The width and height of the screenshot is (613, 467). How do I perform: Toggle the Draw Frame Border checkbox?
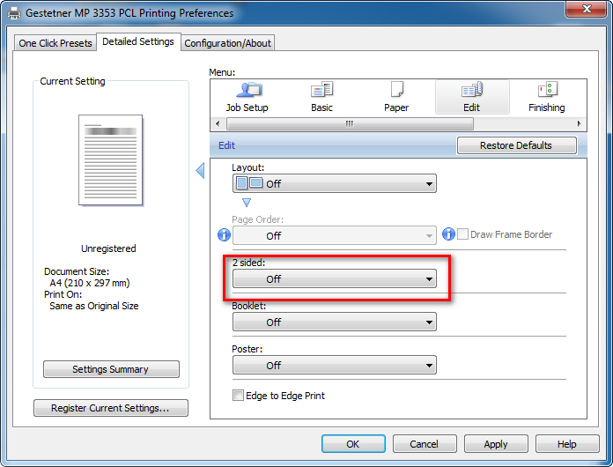462,234
